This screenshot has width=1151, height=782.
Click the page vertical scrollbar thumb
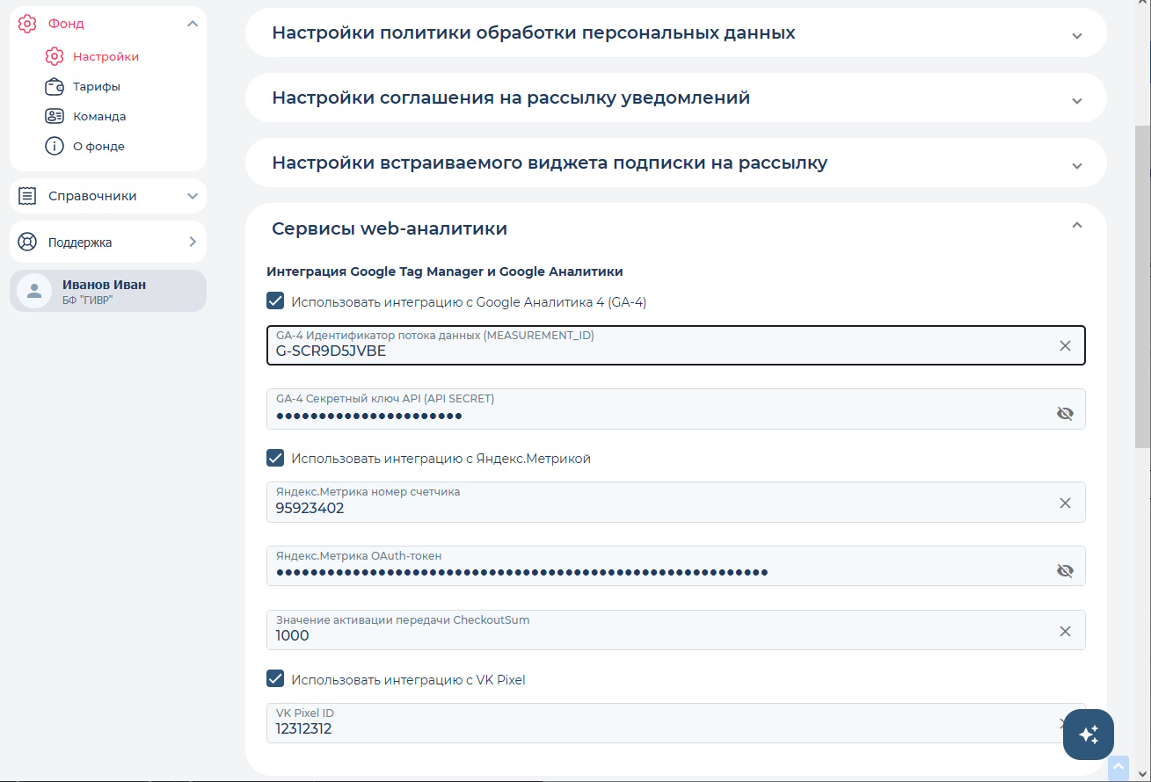1142,286
